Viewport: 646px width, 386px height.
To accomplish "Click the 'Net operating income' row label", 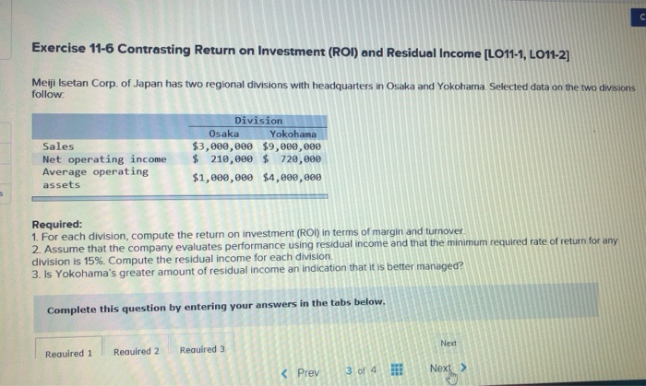I will pyautogui.click(x=104, y=159).
